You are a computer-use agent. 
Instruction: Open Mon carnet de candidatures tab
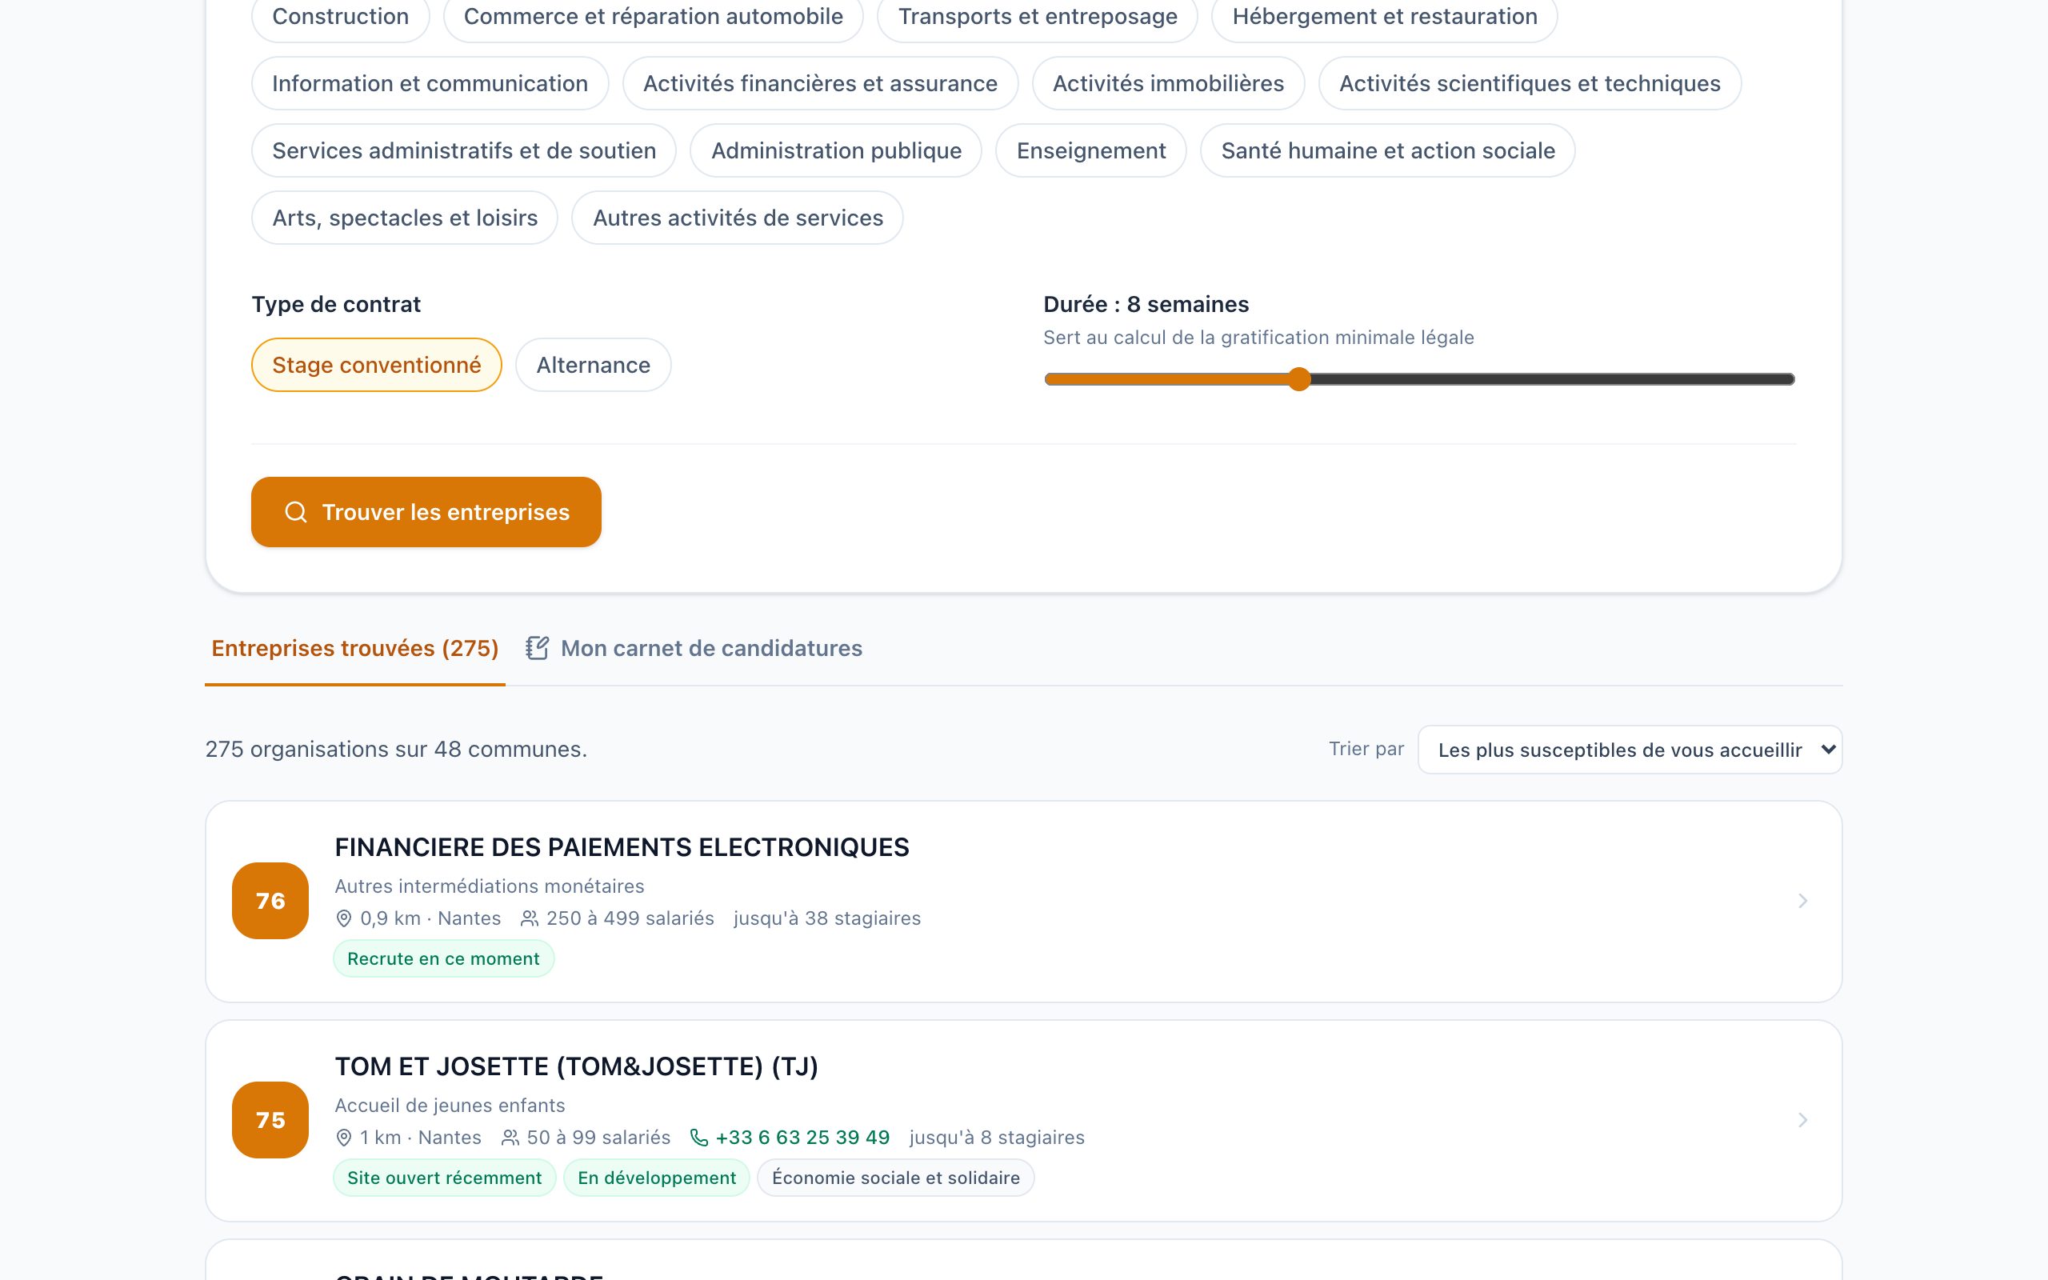point(694,649)
